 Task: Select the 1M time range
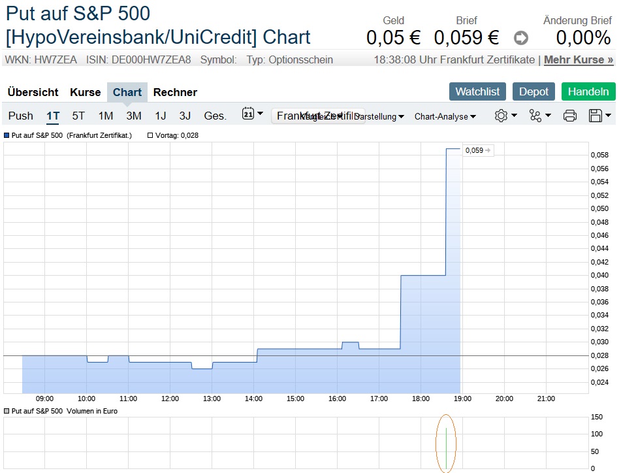(x=106, y=116)
